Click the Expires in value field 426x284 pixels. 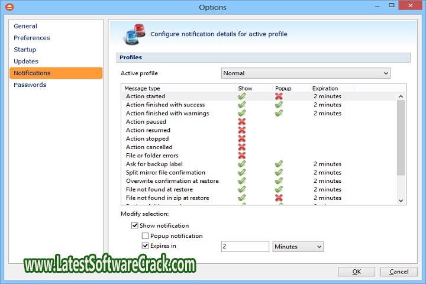click(245, 247)
